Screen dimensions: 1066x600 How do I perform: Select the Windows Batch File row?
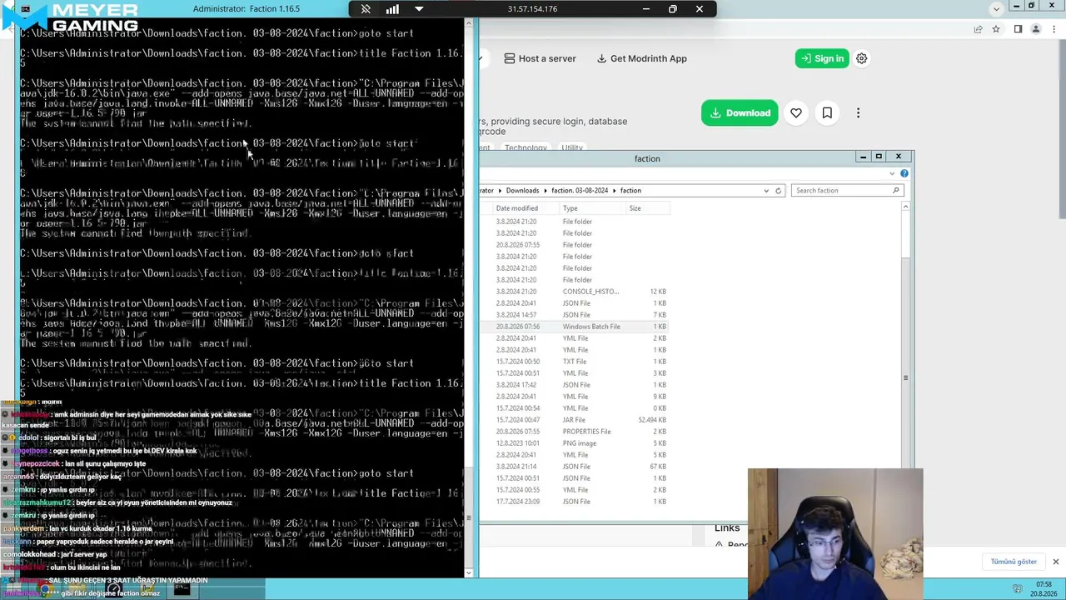tap(574, 327)
